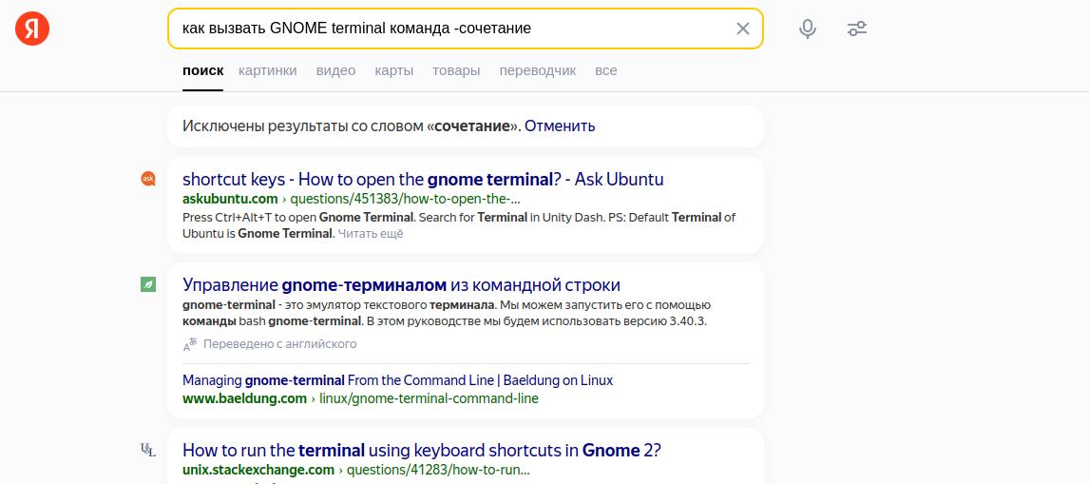Image resolution: width=1089 pixels, height=484 pixels.
Task: Activate the voice search microphone
Action: [808, 29]
